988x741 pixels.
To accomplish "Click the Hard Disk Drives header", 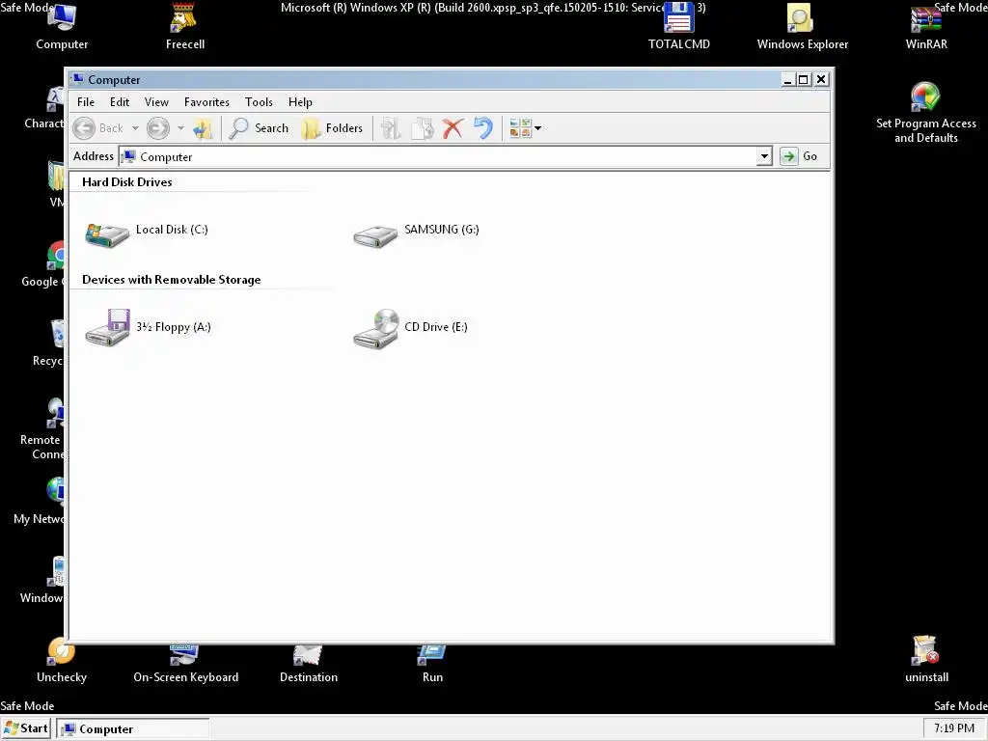I will 126,182.
